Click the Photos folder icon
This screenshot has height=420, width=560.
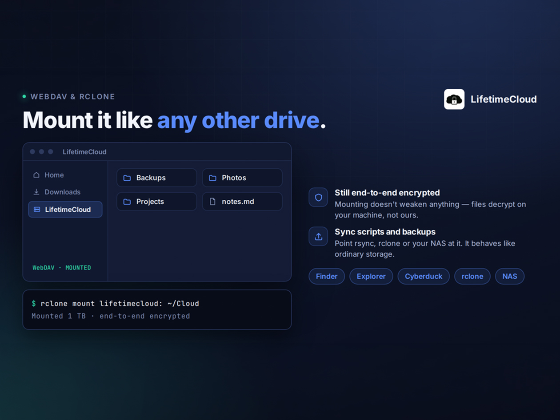click(x=212, y=178)
